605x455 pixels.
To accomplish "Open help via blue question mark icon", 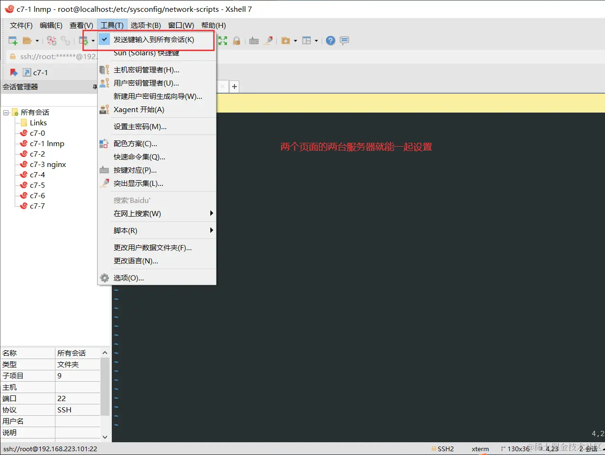I will point(331,41).
